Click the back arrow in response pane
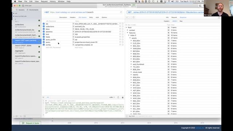This screenshot has width=233, height=131. point(127,17)
